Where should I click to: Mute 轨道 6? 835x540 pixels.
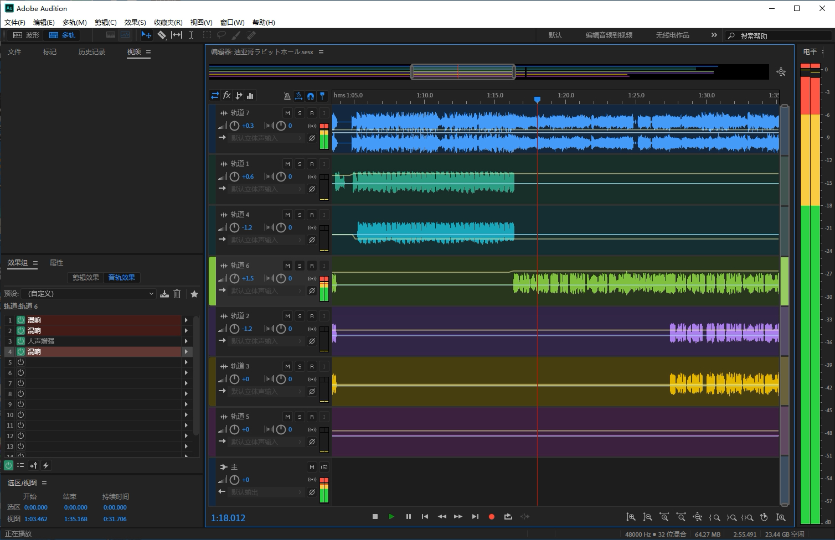[x=287, y=266]
